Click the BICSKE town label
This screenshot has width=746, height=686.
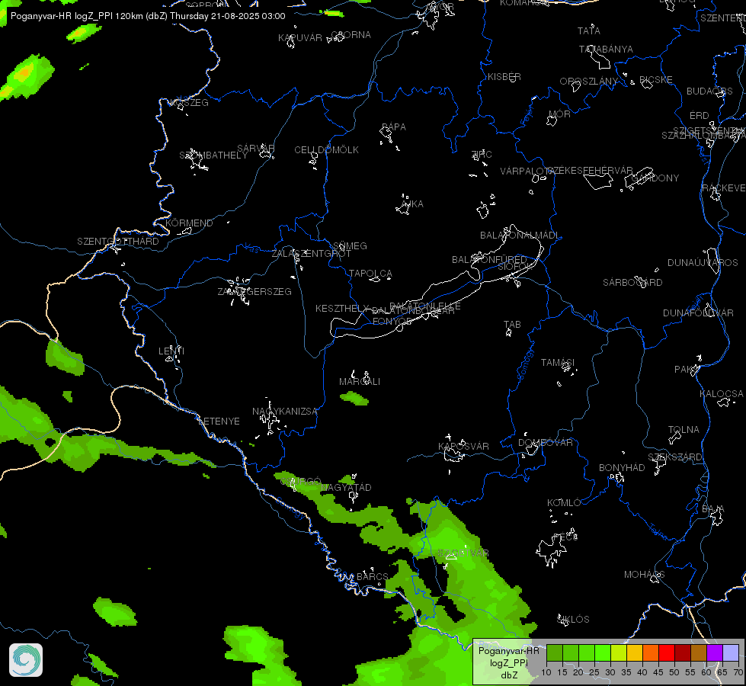point(655,79)
